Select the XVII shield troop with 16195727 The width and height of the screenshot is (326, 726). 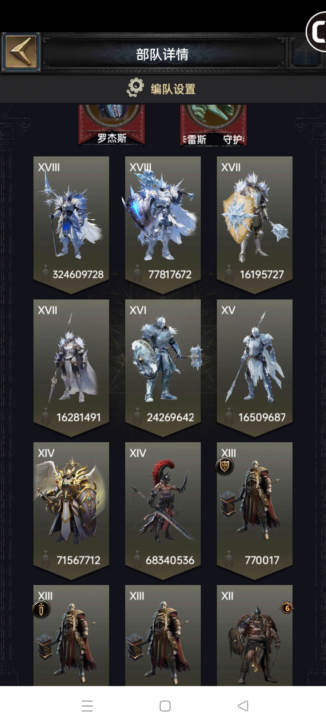tap(254, 224)
